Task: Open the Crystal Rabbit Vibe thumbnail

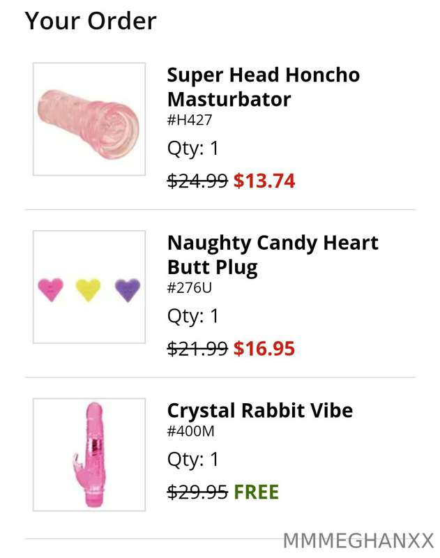Action: [89, 455]
